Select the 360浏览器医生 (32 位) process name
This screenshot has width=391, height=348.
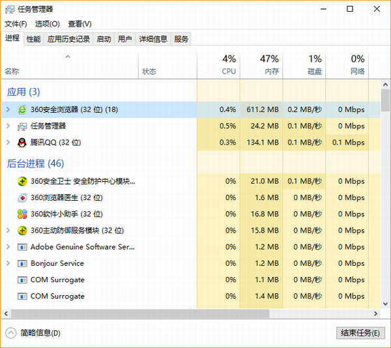click(x=66, y=197)
